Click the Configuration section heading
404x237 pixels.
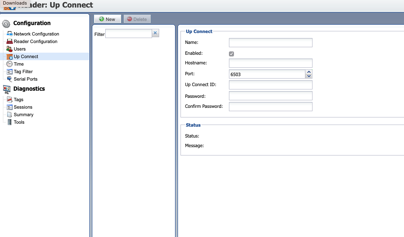point(32,23)
